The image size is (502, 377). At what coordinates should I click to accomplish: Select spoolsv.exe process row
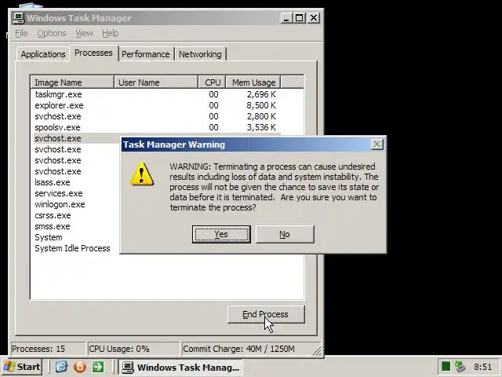(x=157, y=127)
